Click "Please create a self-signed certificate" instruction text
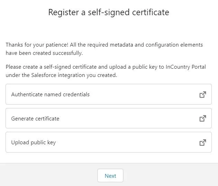The height and width of the screenshot is (186, 218). [52, 67]
